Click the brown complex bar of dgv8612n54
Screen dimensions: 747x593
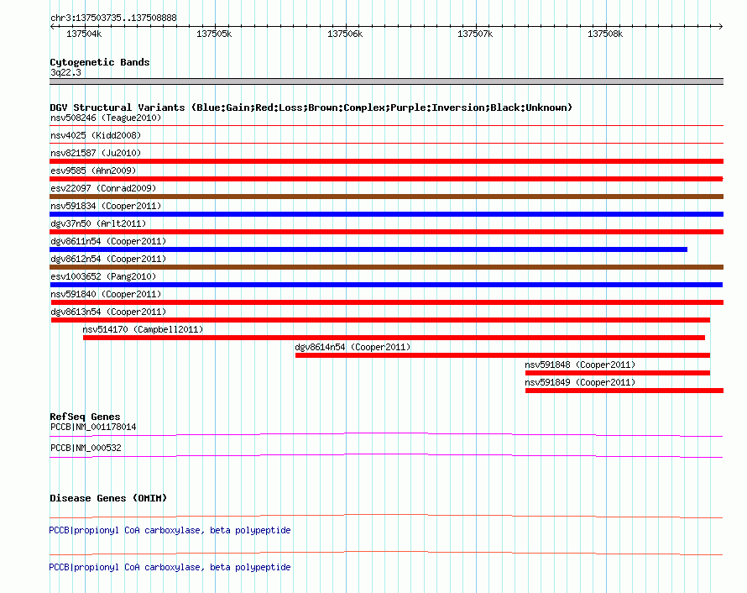(386, 267)
